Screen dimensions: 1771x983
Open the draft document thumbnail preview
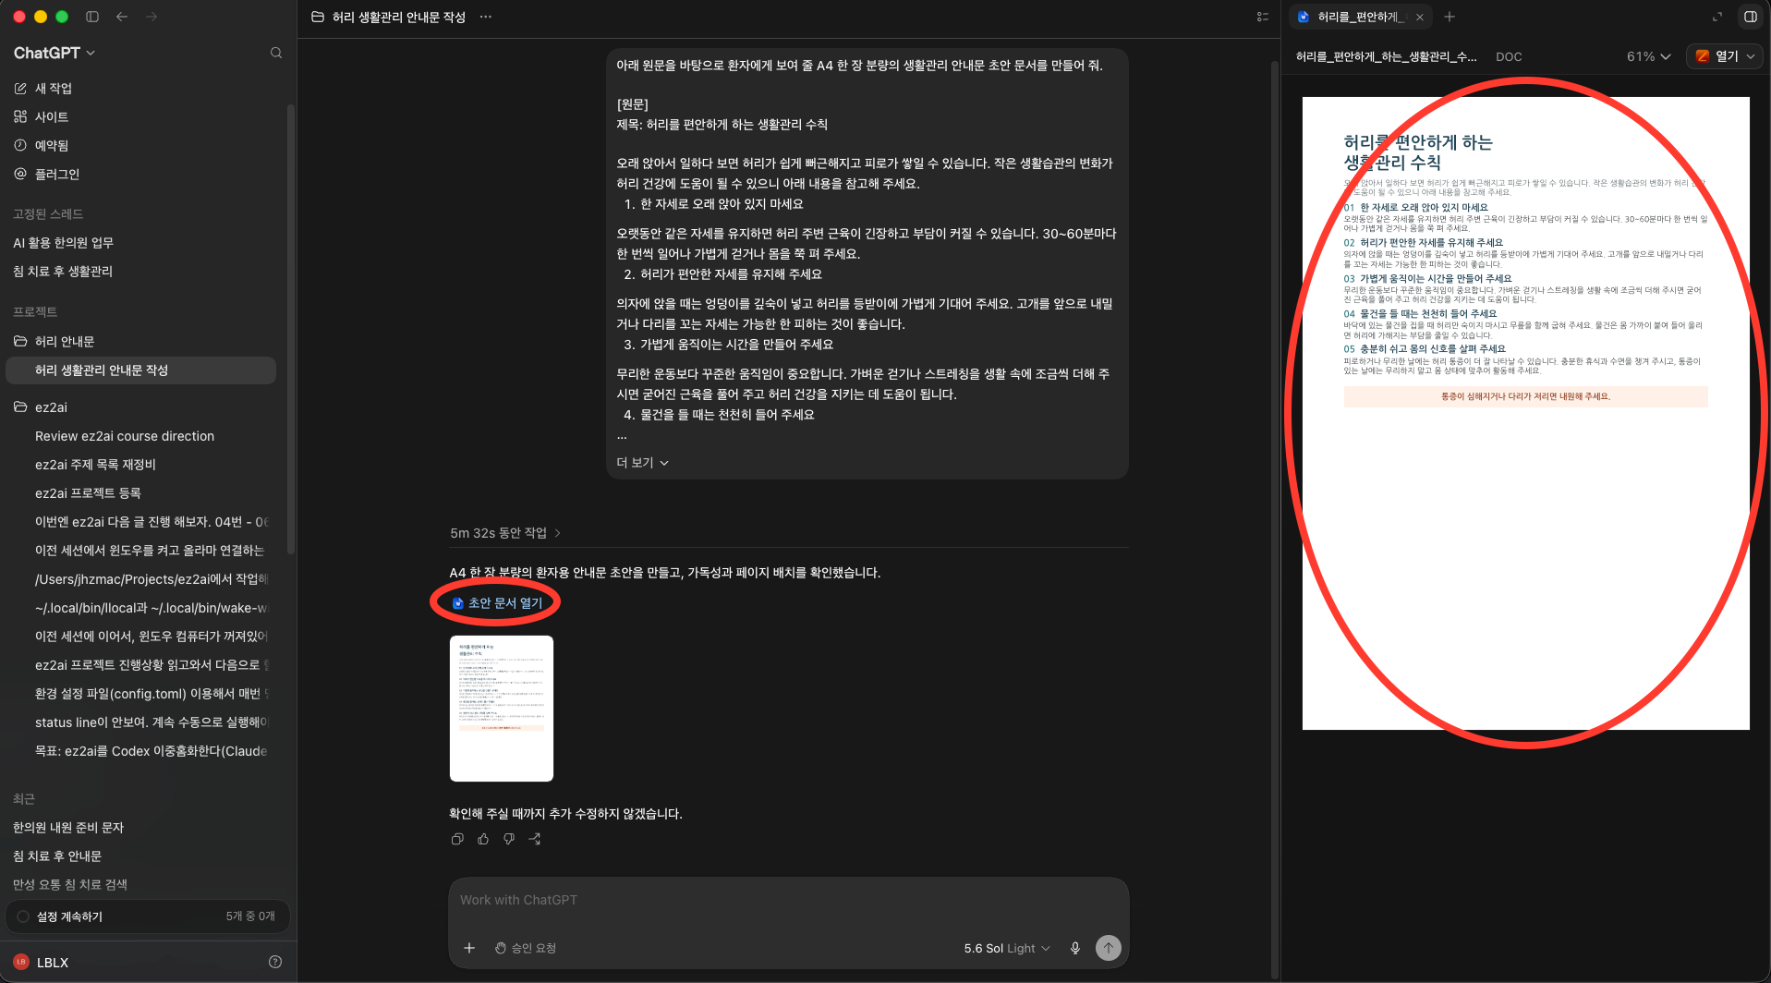click(502, 709)
